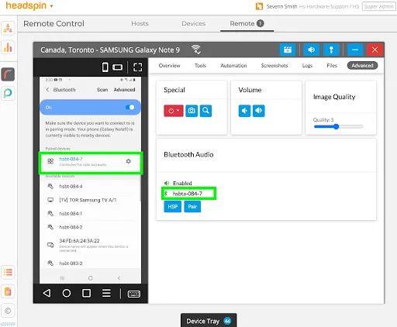
Task: Tap available device hsbt-084-1
Action: click(x=91, y=214)
